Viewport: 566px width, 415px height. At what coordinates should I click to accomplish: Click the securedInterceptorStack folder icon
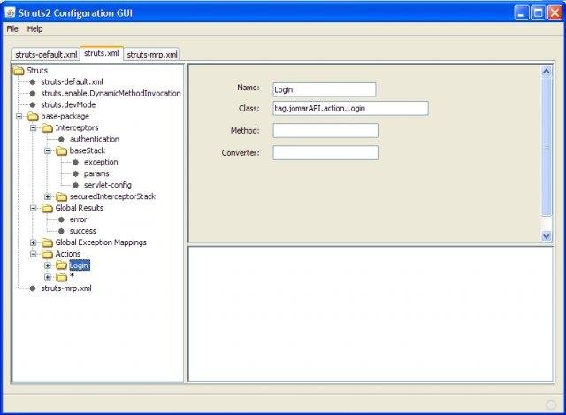[62, 196]
